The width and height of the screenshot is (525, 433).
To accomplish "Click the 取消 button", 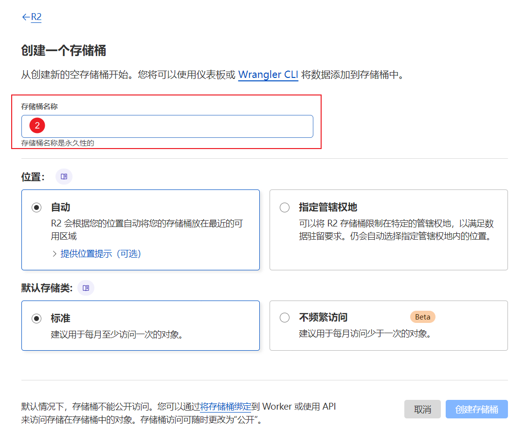I will point(422,409).
